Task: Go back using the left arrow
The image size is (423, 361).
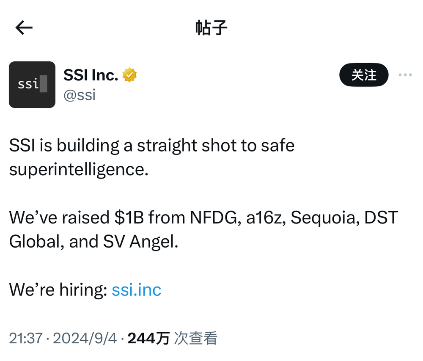Action: tap(24, 28)
